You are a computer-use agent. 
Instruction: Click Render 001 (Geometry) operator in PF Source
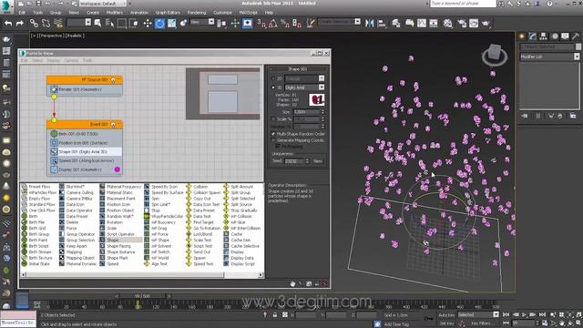click(x=85, y=89)
